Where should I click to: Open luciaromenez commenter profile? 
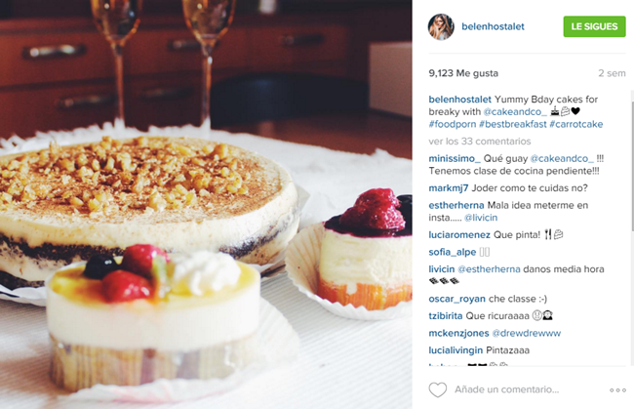[459, 235]
